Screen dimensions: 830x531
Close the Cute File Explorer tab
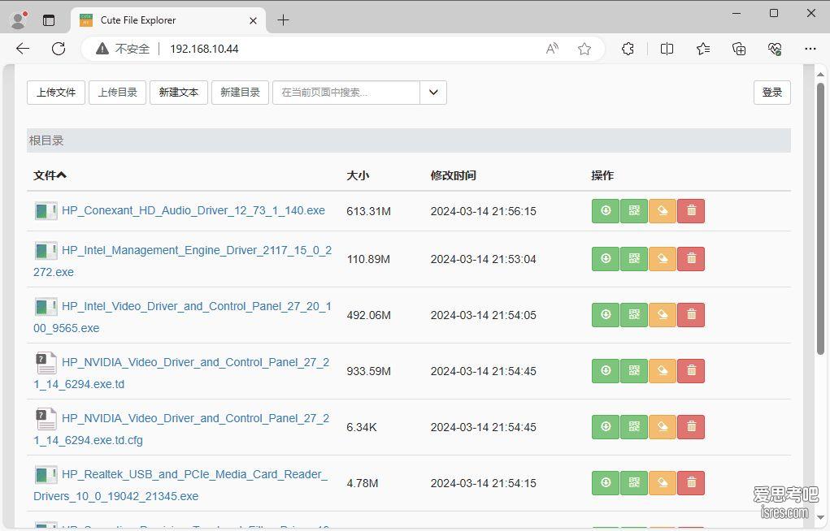253,20
